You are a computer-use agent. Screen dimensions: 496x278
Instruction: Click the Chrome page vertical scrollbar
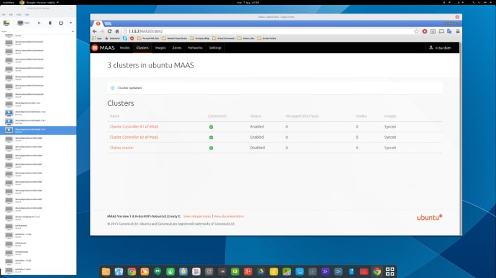tap(461, 138)
